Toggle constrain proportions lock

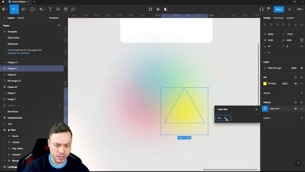(x=302, y=40)
